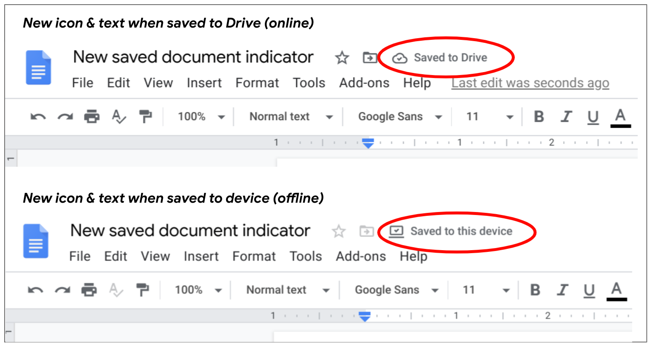The height and width of the screenshot is (346, 652).
Task: Toggle underline in the online toolbar
Action: point(592,117)
